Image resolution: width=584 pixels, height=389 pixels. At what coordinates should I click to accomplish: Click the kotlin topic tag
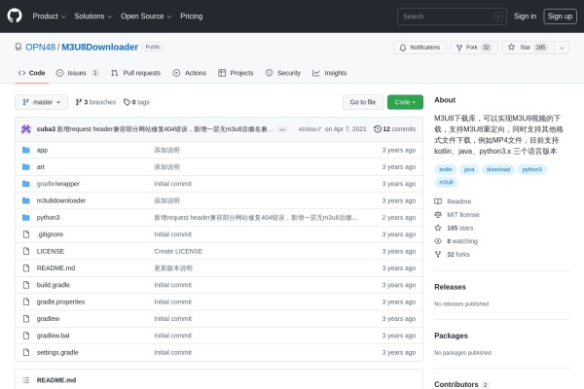tap(446, 169)
